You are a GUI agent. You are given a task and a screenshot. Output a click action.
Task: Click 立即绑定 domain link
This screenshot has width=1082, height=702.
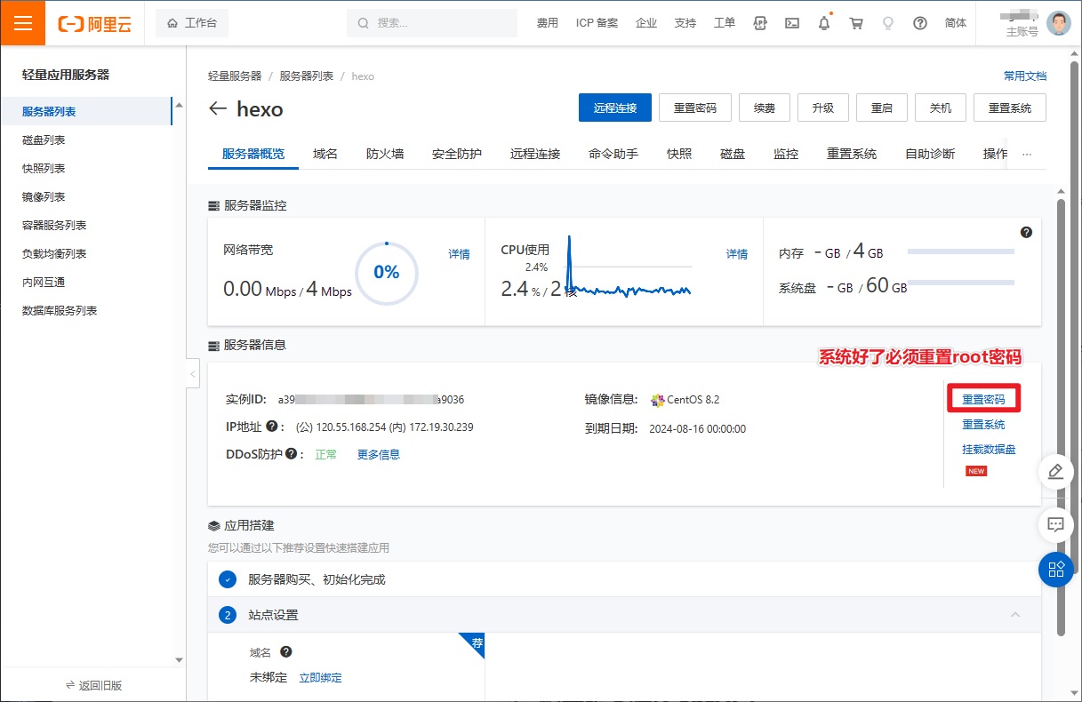click(x=320, y=677)
